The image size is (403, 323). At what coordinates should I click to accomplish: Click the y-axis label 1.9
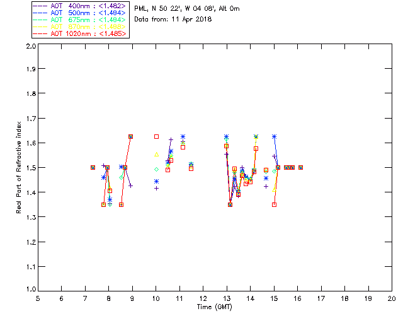tap(31, 69)
